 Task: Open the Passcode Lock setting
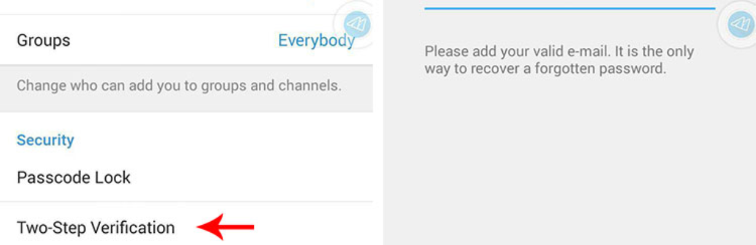(186, 178)
